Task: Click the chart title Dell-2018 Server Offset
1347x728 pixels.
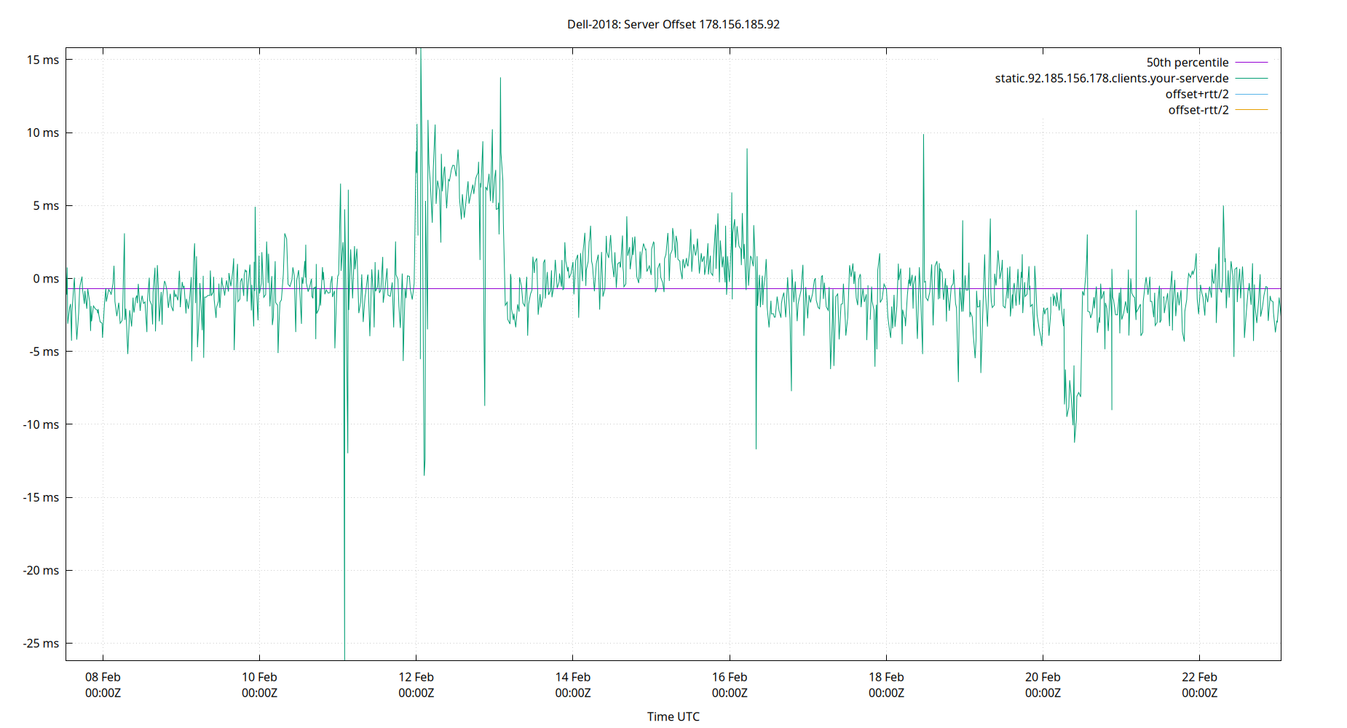Action: coord(672,24)
